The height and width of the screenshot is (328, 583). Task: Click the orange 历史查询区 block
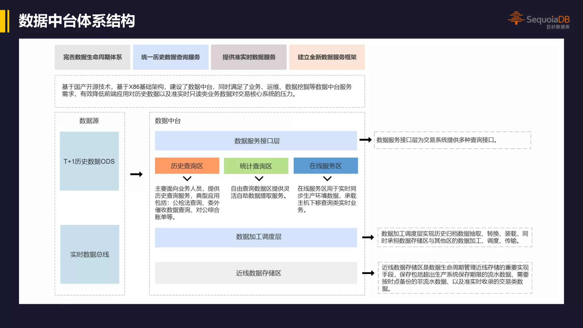(187, 166)
